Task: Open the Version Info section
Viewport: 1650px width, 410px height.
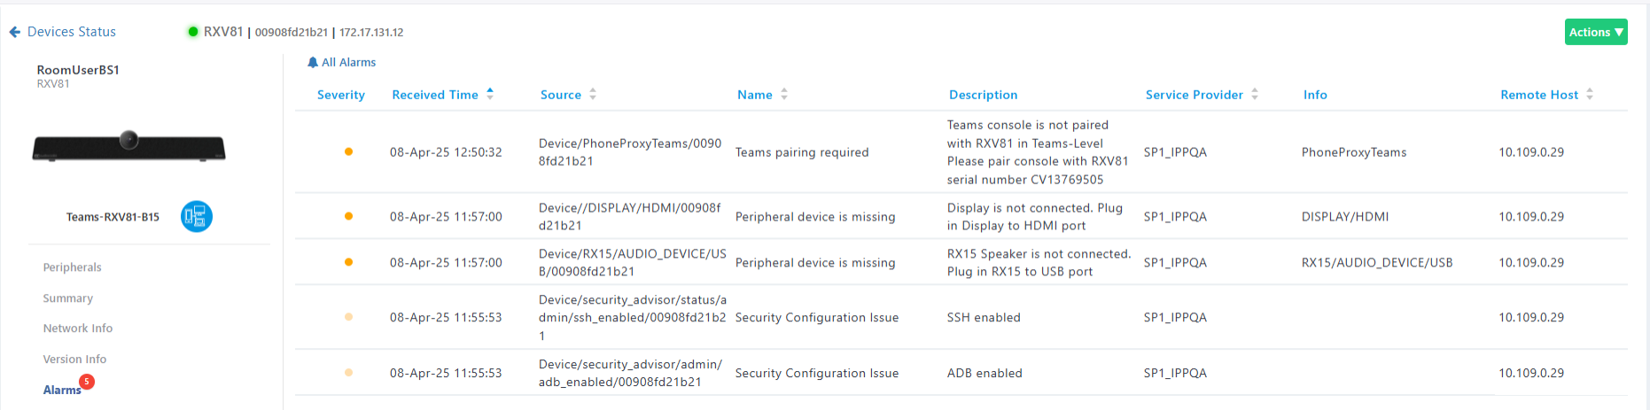Action: tap(74, 360)
